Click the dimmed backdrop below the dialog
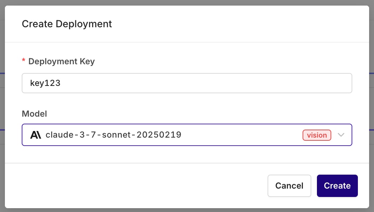This screenshot has width=374, height=212. [x=187, y=210]
